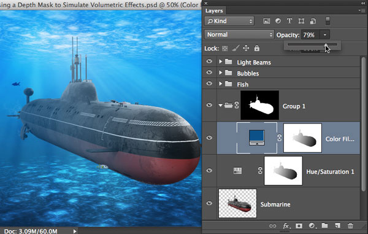Image resolution: width=368 pixels, height=234 pixels.
Task: Click in the Opacity 79% value field
Action: [x=310, y=35]
